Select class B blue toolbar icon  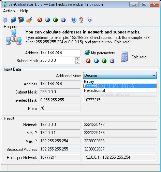pos(47,20)
